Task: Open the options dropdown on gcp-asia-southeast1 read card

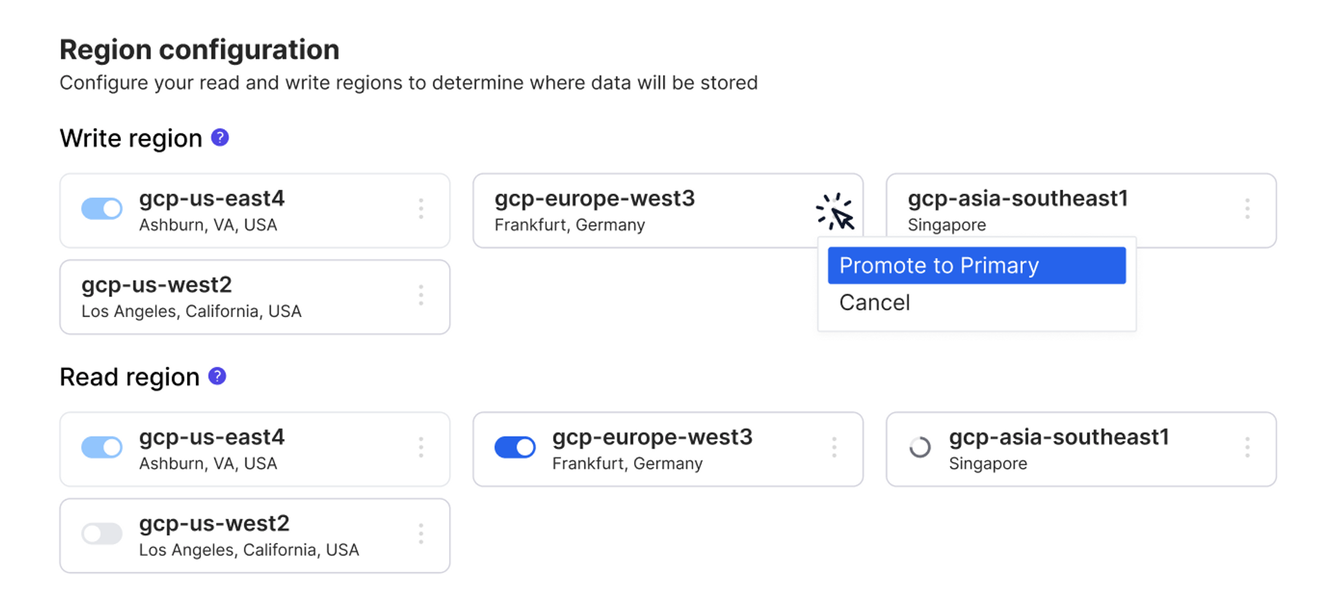Action: click(1247, 447)
